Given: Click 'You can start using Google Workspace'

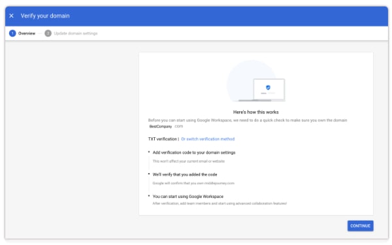Looking at the screenshot, I should click(x=188, y=197).
